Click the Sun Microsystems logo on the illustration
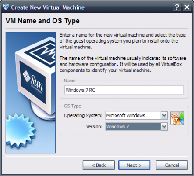The image size is (194, 176). point(33,82)
